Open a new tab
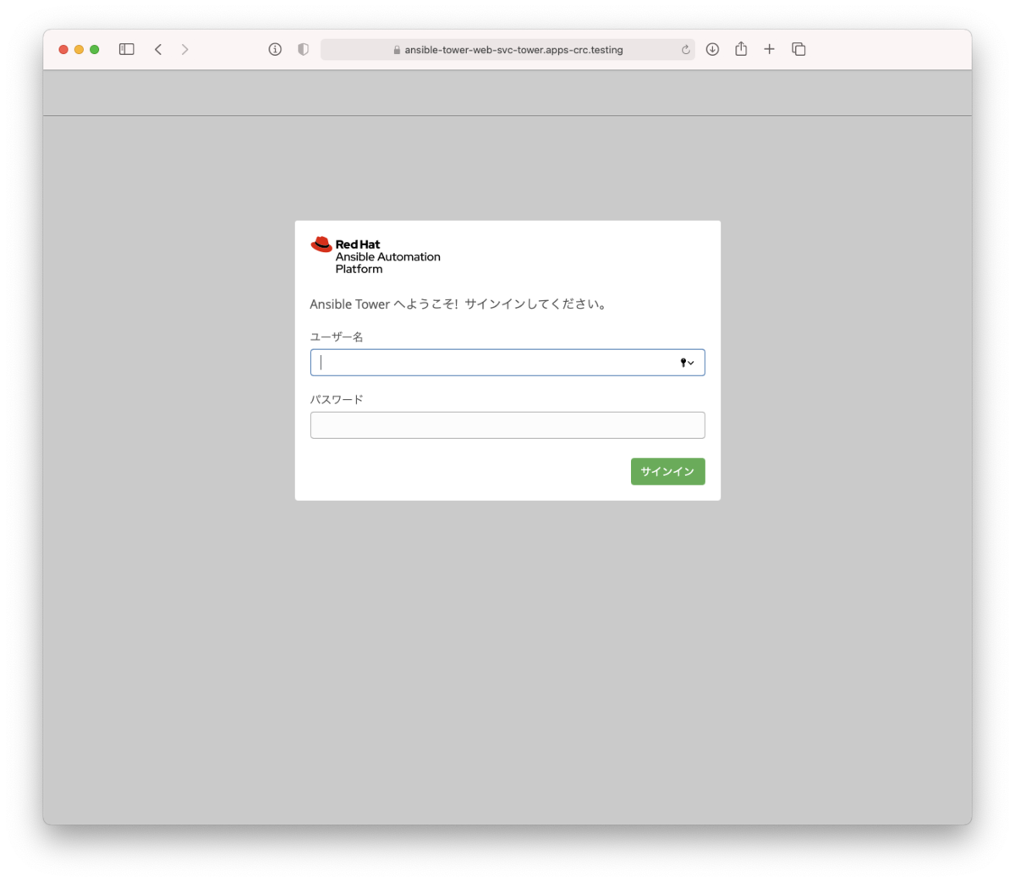1015x882 pixels. point(769,49)
